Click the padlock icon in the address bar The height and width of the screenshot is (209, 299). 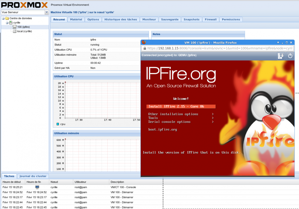pos(145,48)
